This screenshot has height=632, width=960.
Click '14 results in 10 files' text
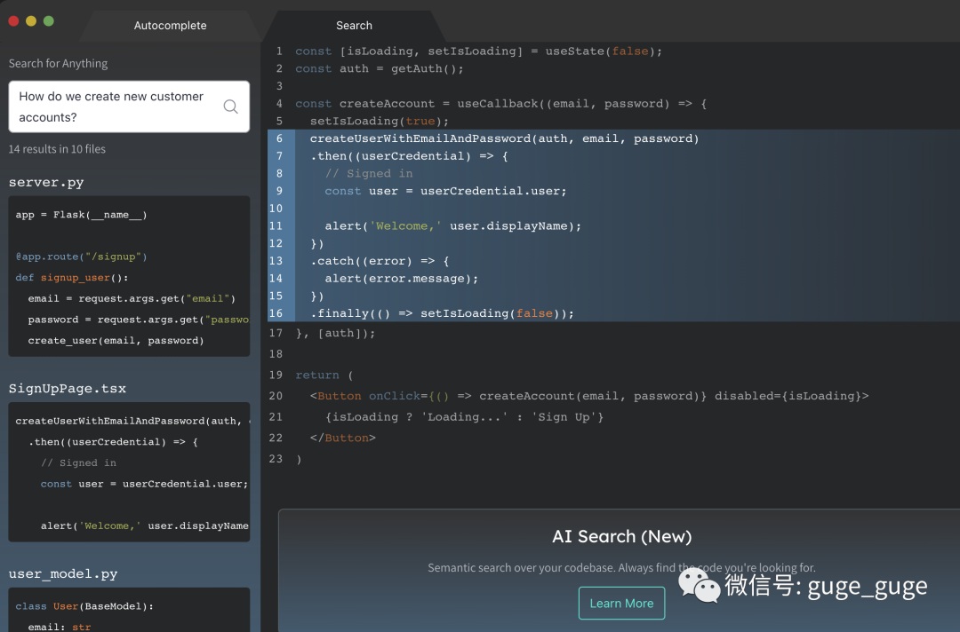tap(57, 149)
